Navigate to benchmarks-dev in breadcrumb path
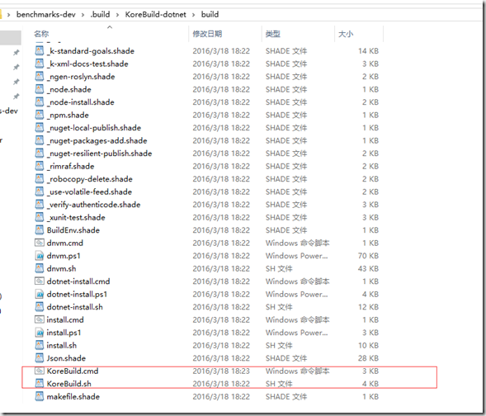 pyautogui.click(x=46, y=15)
